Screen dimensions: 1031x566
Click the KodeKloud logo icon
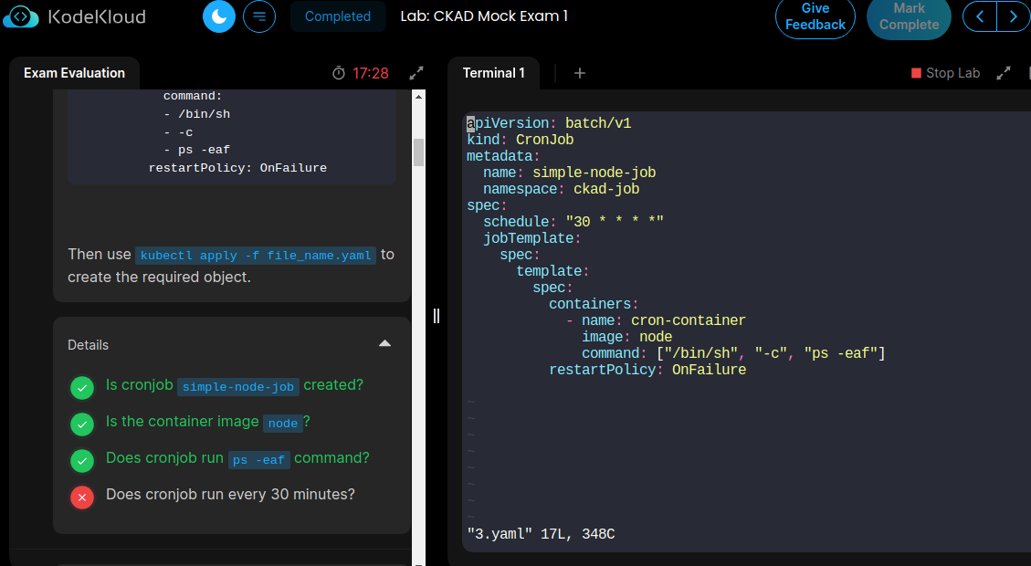point(20,16)
